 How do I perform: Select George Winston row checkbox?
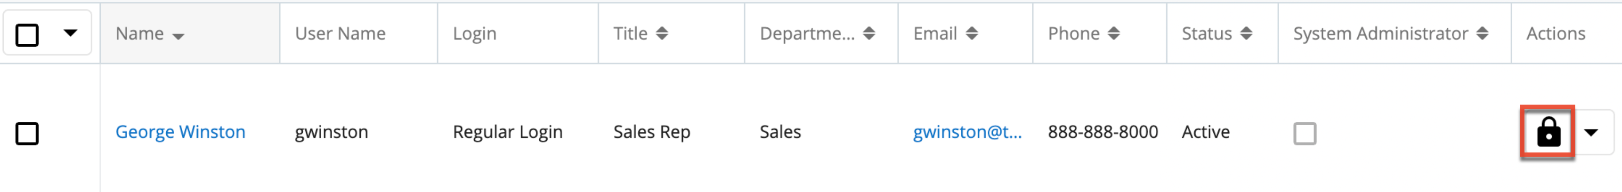point(27,134)
